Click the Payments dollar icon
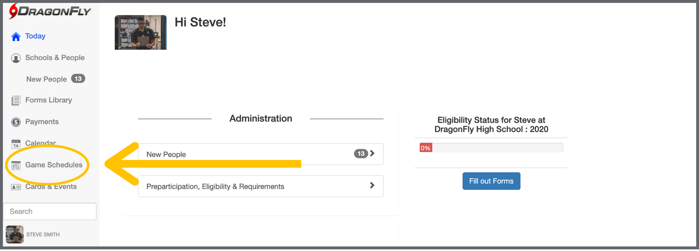 tap(16, 122)
